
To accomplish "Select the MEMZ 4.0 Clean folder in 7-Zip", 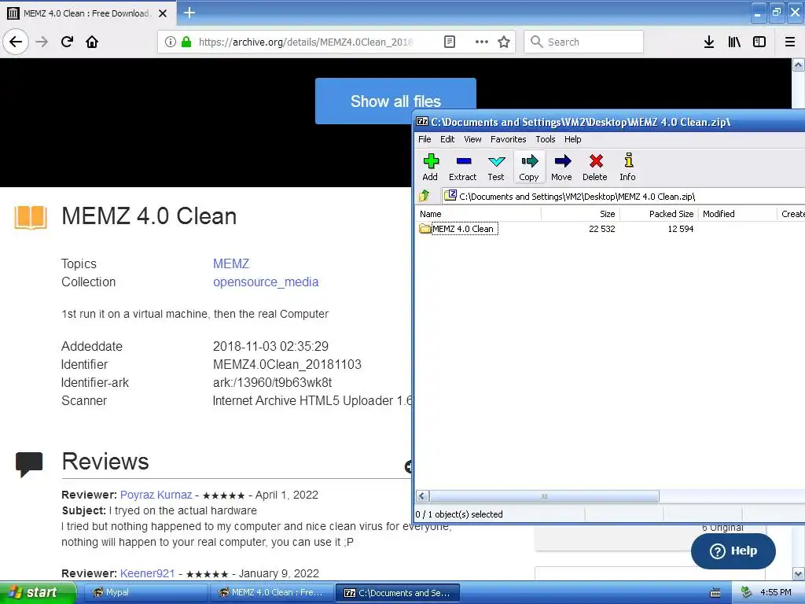I will tap(458, 229).
